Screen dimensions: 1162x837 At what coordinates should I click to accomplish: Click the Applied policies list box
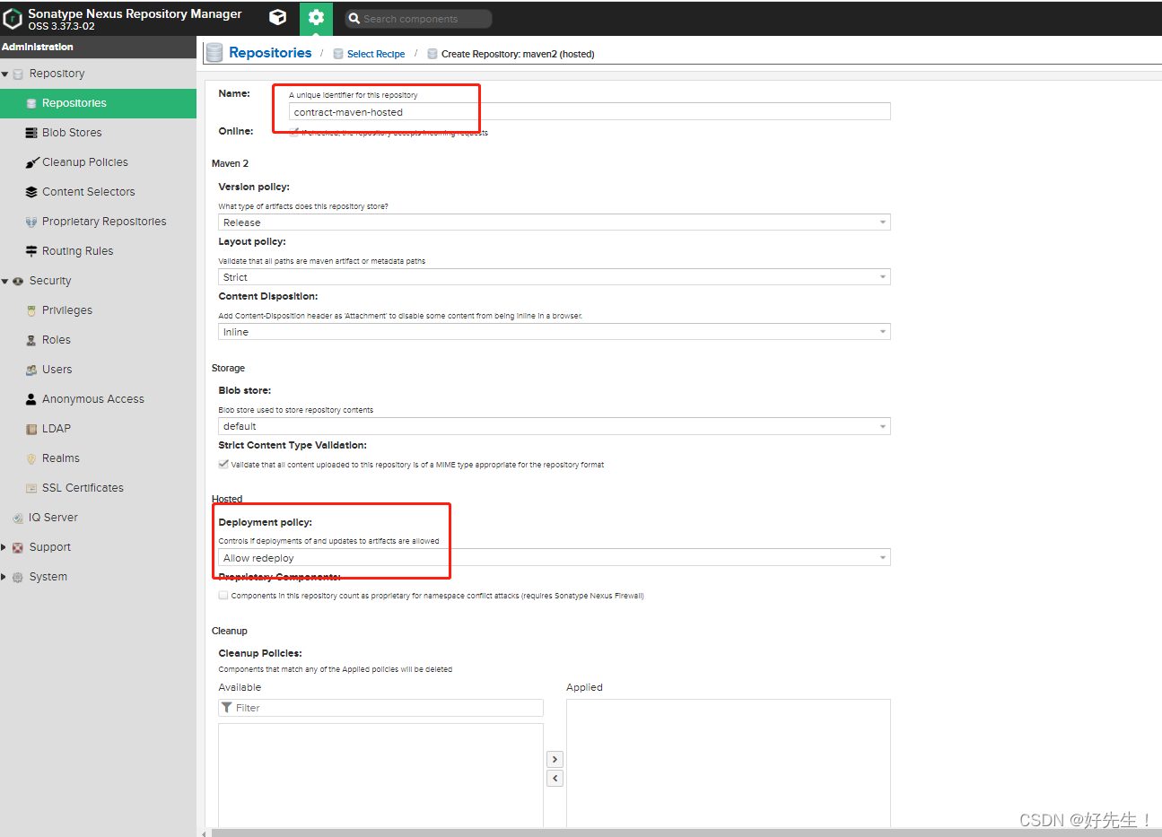pyautogui.click(x=729, y=763)
